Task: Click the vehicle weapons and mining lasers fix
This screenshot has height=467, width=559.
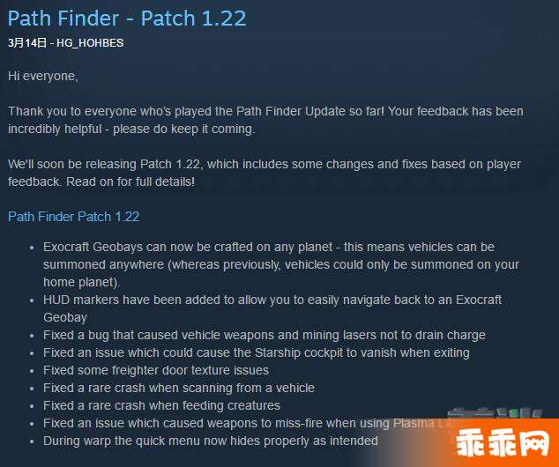Action: pyautogui.click(x=265, y=335)
